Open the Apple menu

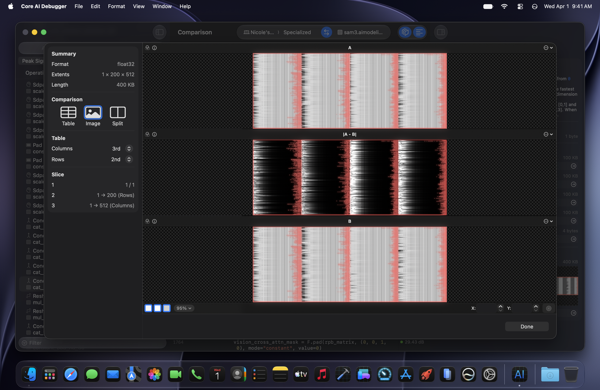pos(11,6)
